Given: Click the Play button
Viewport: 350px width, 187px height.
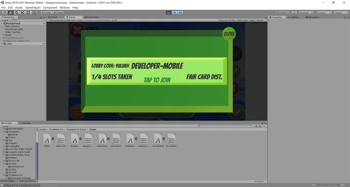Looking at the screenshot, I should click(169, 13).
